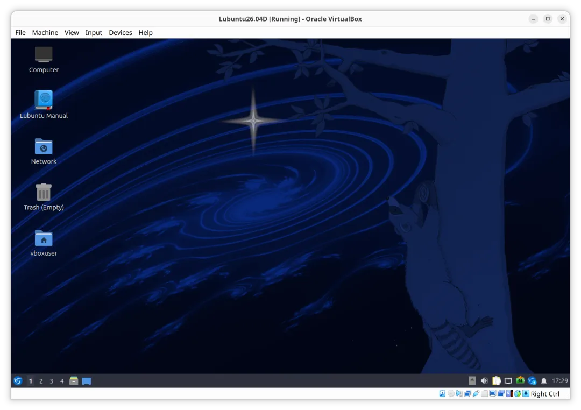Open the Machine menu
Viewport: 581px width, 410px height.
tap(45, 33)
